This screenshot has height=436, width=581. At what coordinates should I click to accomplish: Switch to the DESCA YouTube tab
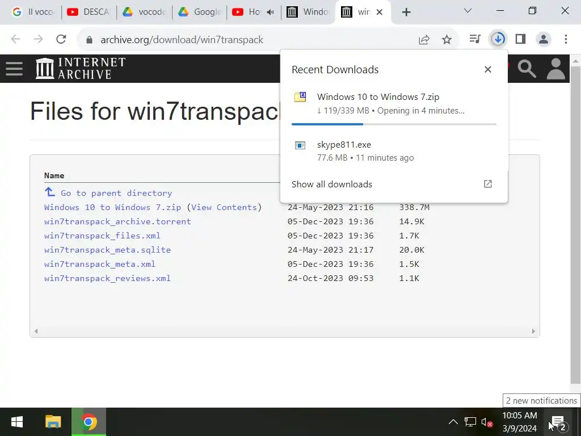pyautogui.click(x=89, y=12)
